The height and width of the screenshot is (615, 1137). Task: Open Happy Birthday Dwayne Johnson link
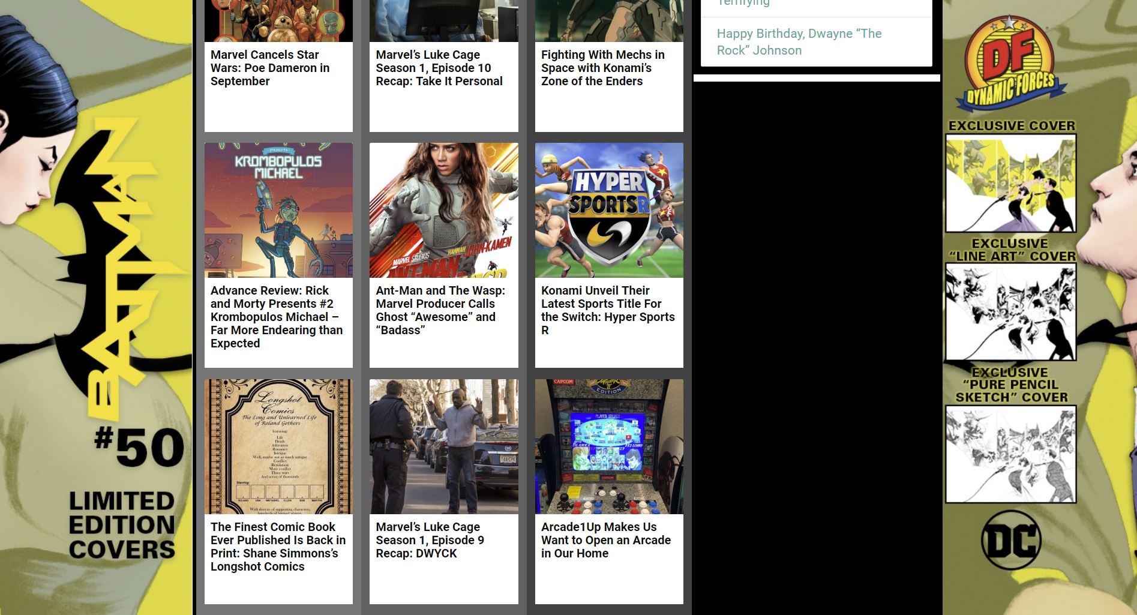799,42
